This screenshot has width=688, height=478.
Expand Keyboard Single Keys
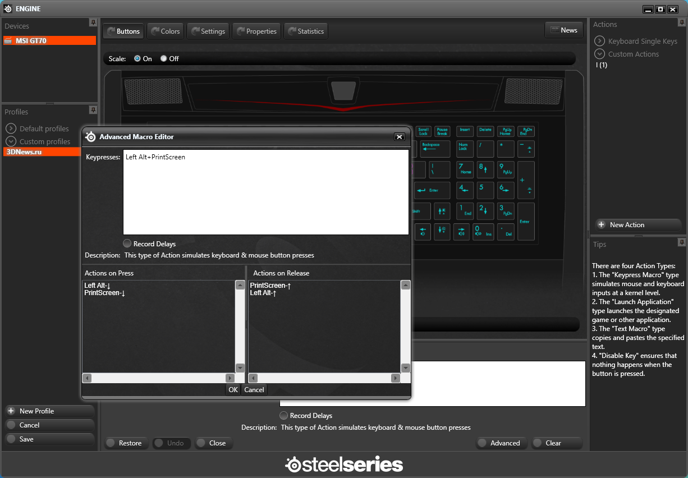tap(600, 41)
